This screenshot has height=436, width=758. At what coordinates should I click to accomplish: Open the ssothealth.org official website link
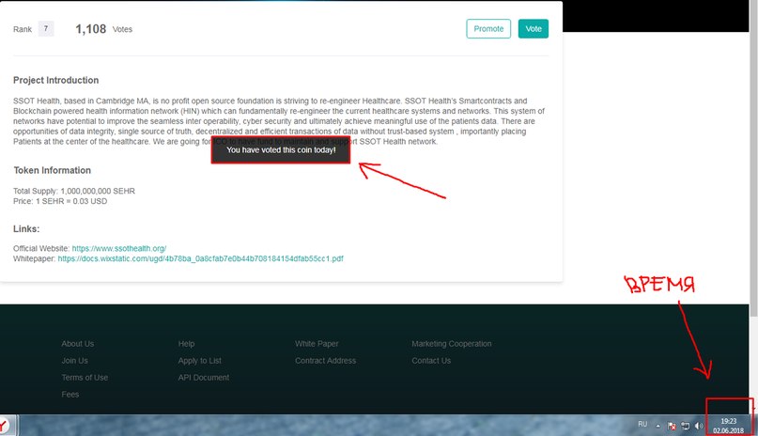[x=119, y=248]
